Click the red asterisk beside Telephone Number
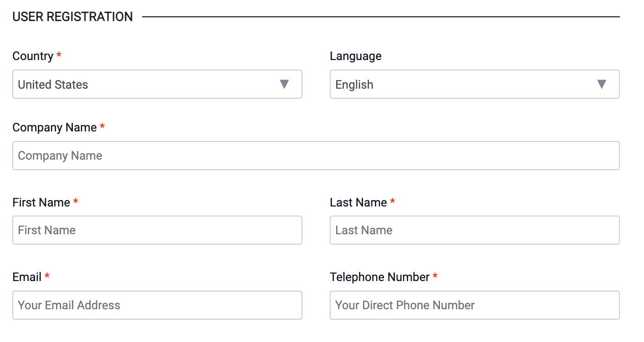 (x=435, y=277)
